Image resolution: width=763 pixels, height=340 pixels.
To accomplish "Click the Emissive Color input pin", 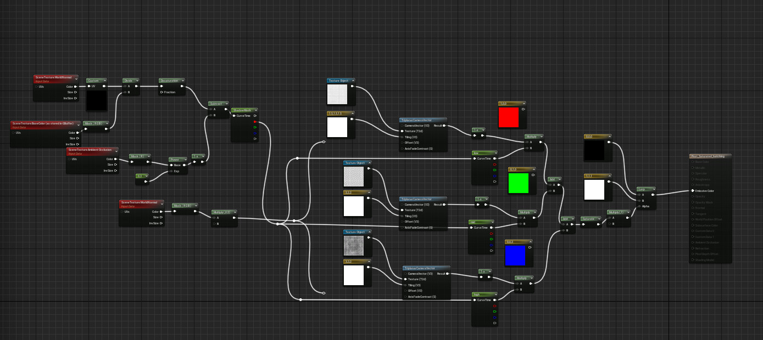I will point(693,190).
